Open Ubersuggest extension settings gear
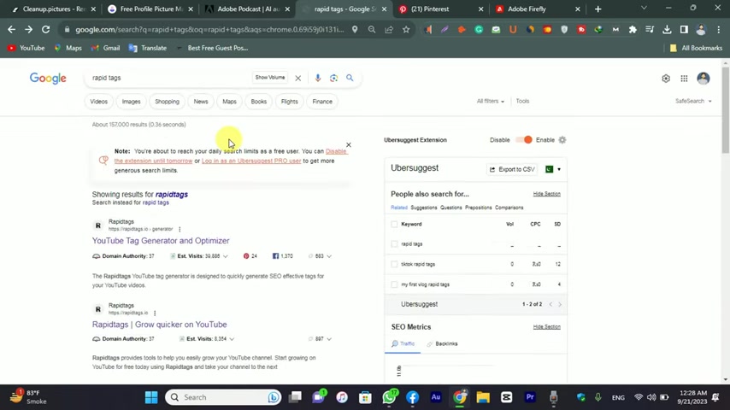The image size is (730, 410). pyautogui.click(x=562, y=139)
